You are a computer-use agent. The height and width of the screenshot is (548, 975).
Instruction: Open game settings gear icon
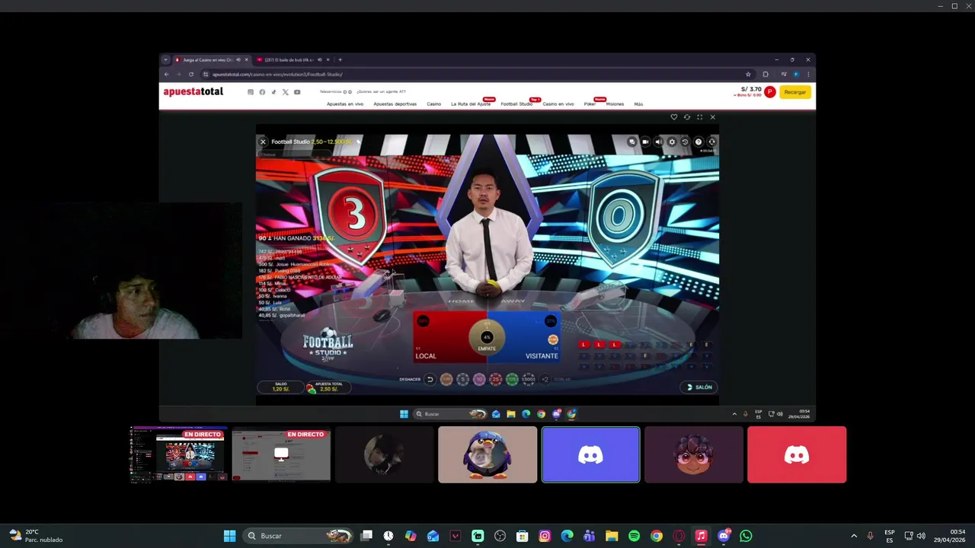tap(672, 142)
